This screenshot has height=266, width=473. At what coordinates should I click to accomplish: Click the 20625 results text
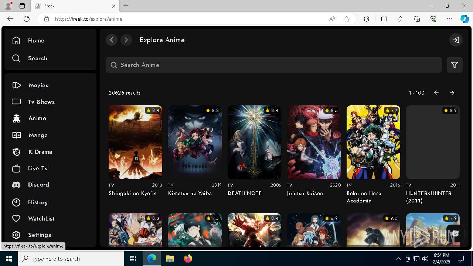125,93
